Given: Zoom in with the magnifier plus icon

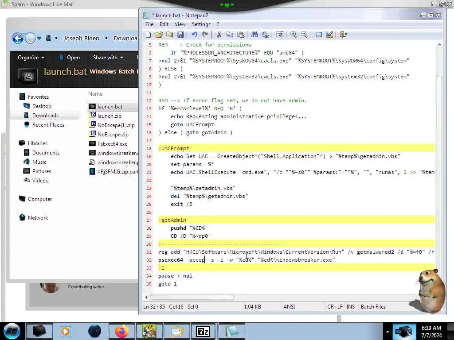Looking at the screenshot, I should pyautogui.click(x=294, y=35).
